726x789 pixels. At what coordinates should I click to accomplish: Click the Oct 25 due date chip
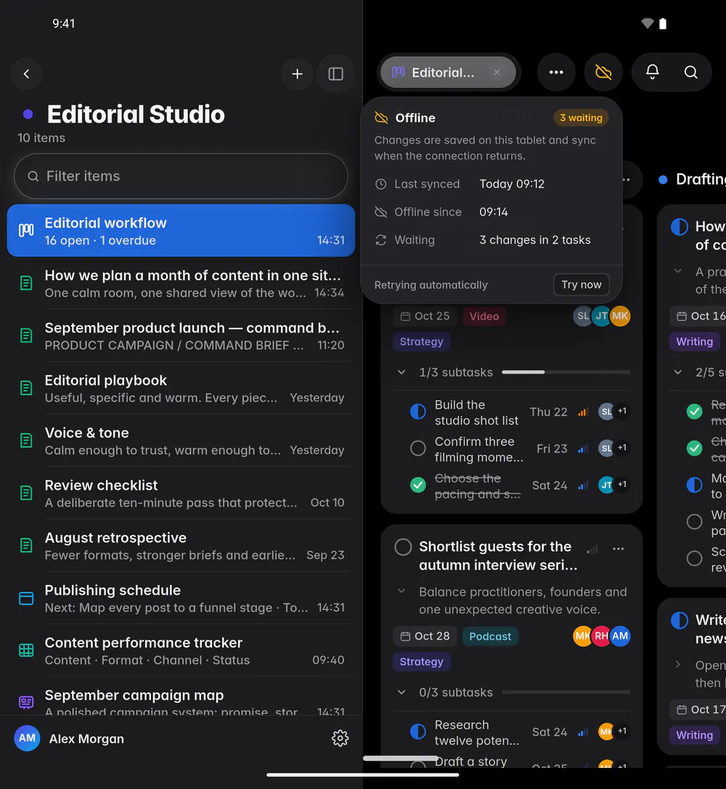pos(425,316)
